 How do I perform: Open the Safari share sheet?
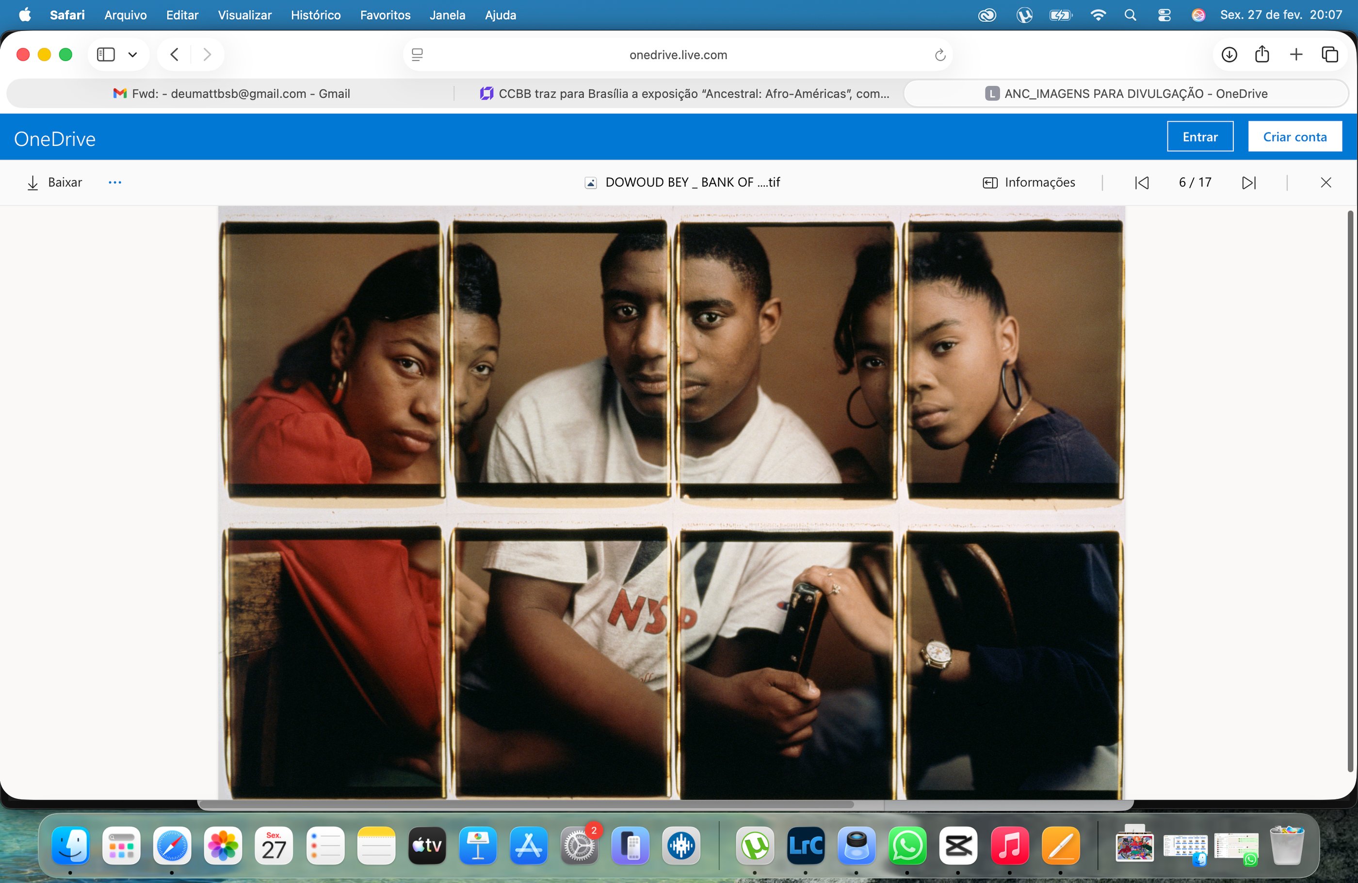coord(1261,55)
